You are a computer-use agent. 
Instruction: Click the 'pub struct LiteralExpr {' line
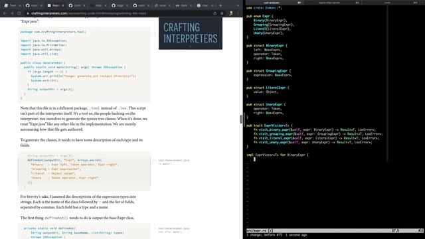click(x=268, y=88)
